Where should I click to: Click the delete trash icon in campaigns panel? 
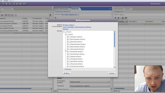pyautogui.click(x=50, y=15)
